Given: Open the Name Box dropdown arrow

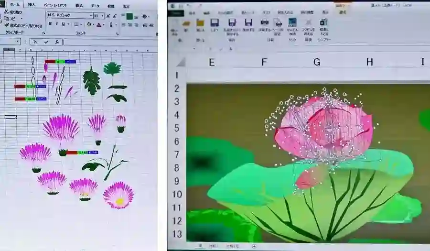Looking at the screenshot, I should (x=17, y=41).
